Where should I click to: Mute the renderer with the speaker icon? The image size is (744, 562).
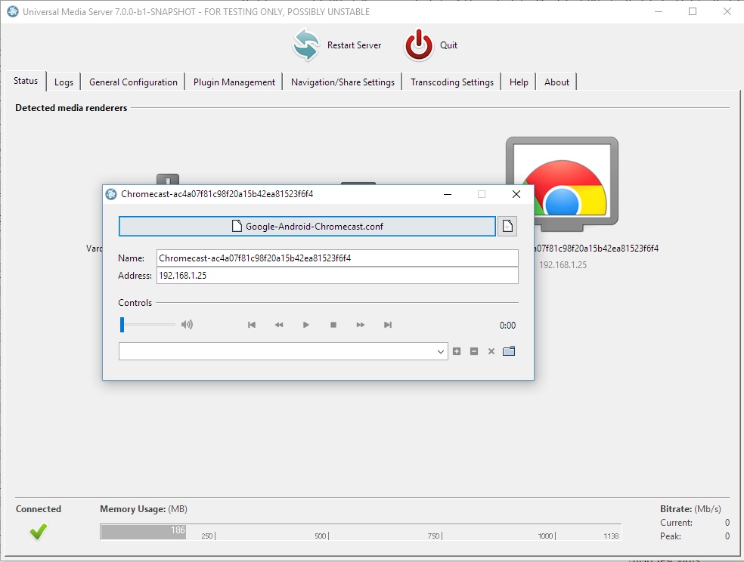pyautogui.click(x=187, y=325)
